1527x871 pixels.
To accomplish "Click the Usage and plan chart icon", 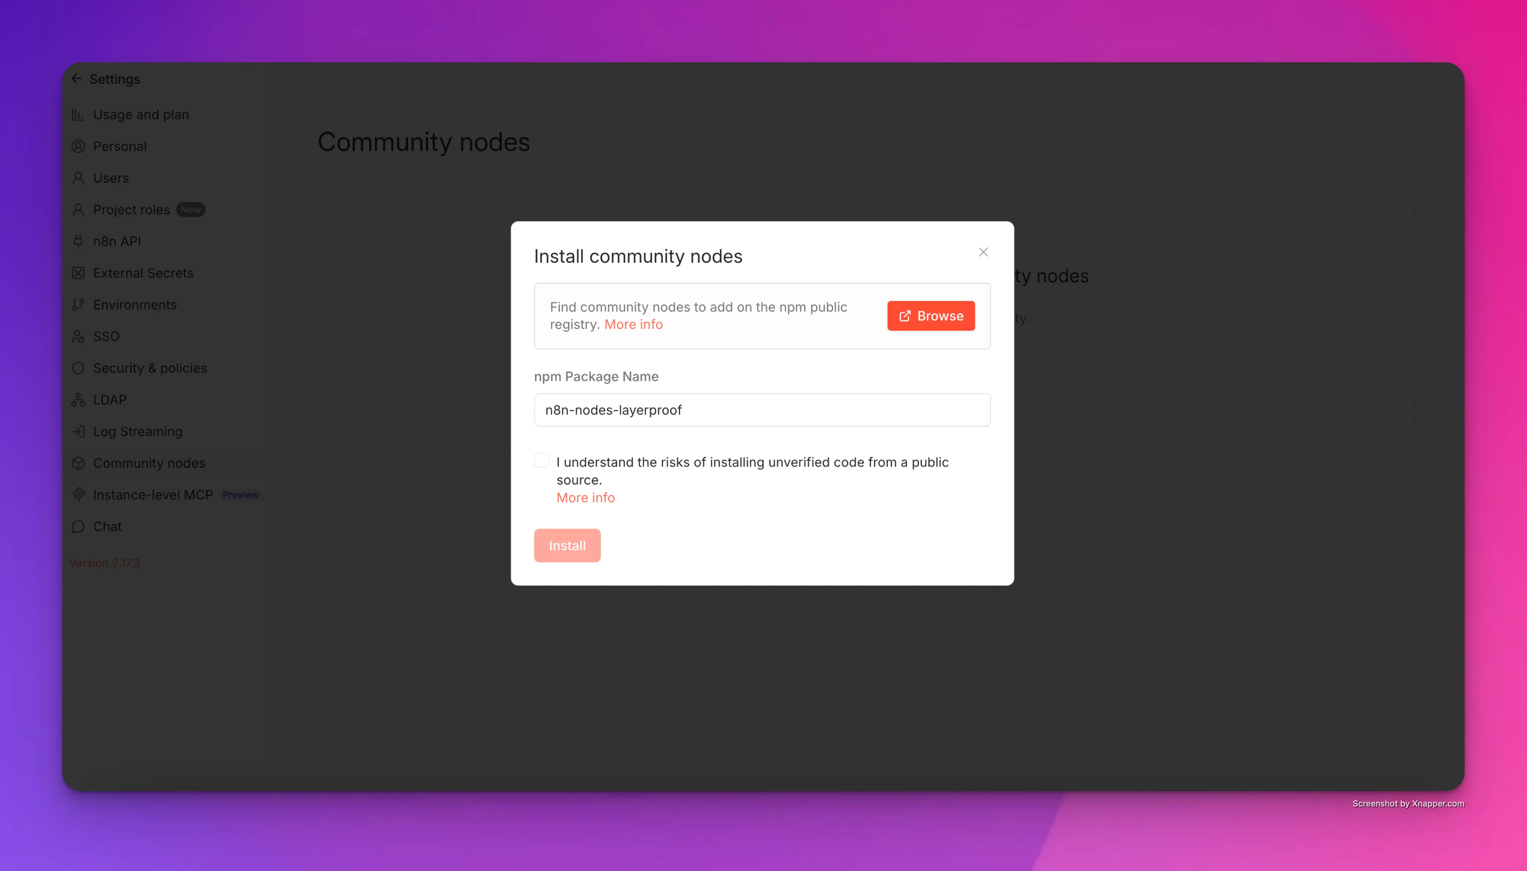I will 79,114.
